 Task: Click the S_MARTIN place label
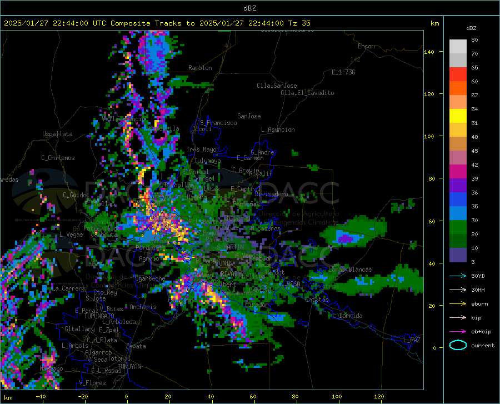[x=230, y=247]
